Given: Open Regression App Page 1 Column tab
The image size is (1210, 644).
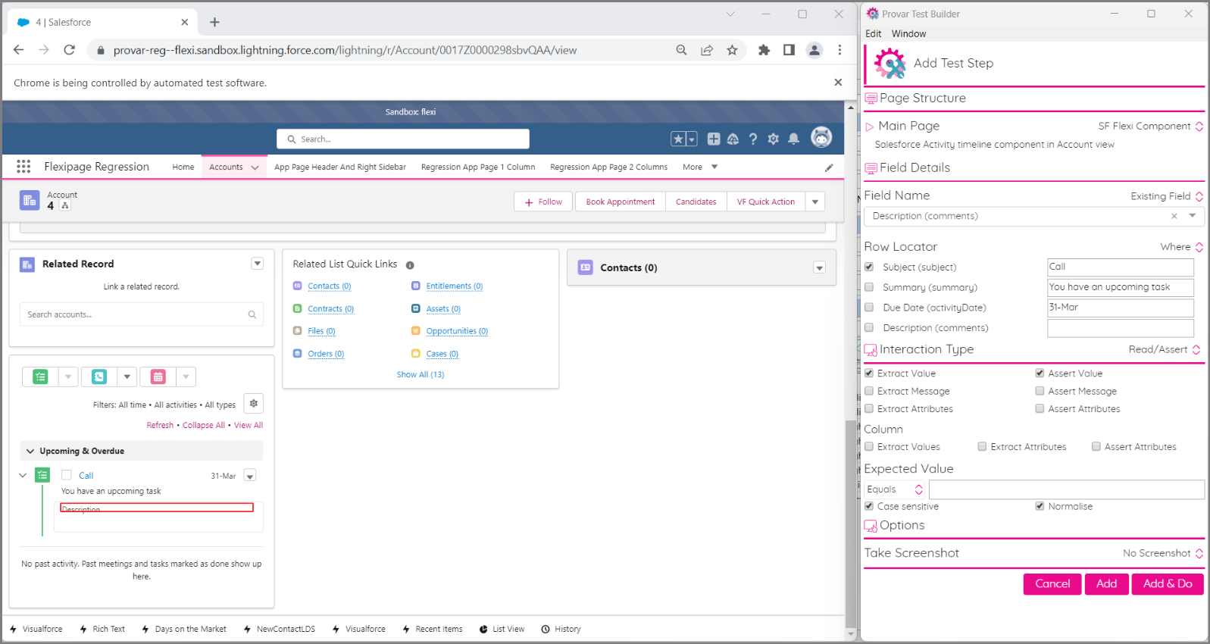Looking at the screenshot, I should tap(478, 167).
